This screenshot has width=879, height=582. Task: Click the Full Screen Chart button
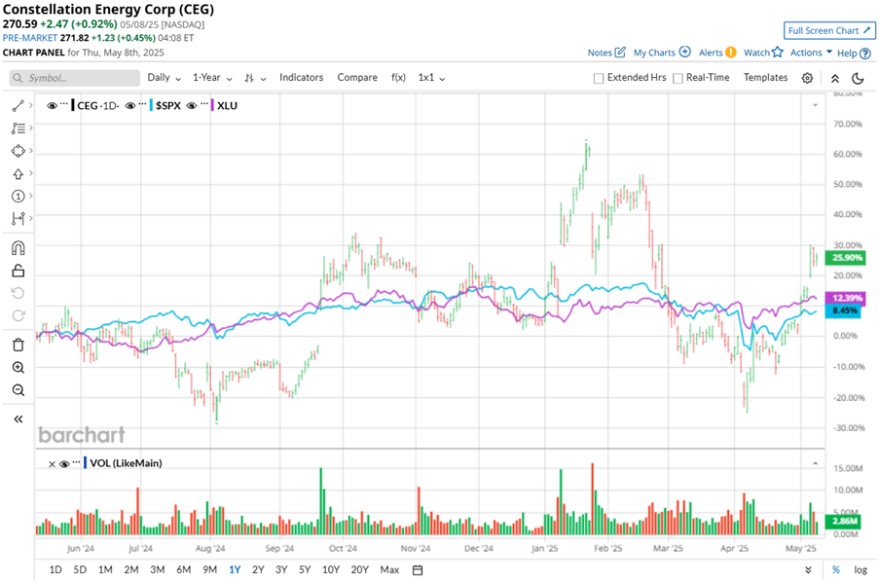pos(829,31)
